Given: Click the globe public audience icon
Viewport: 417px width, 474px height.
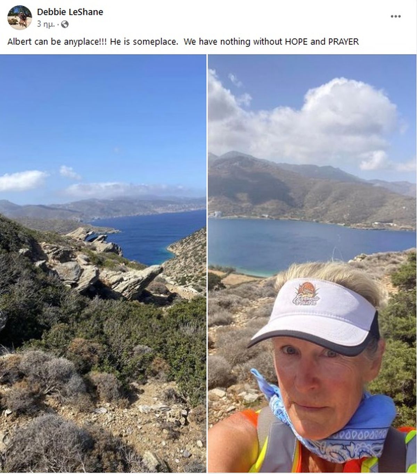Looking at the screenshot, I should tap(65, 24).
